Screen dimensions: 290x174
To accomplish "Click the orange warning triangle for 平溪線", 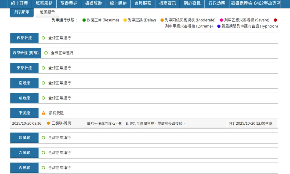I will (44, 113).
